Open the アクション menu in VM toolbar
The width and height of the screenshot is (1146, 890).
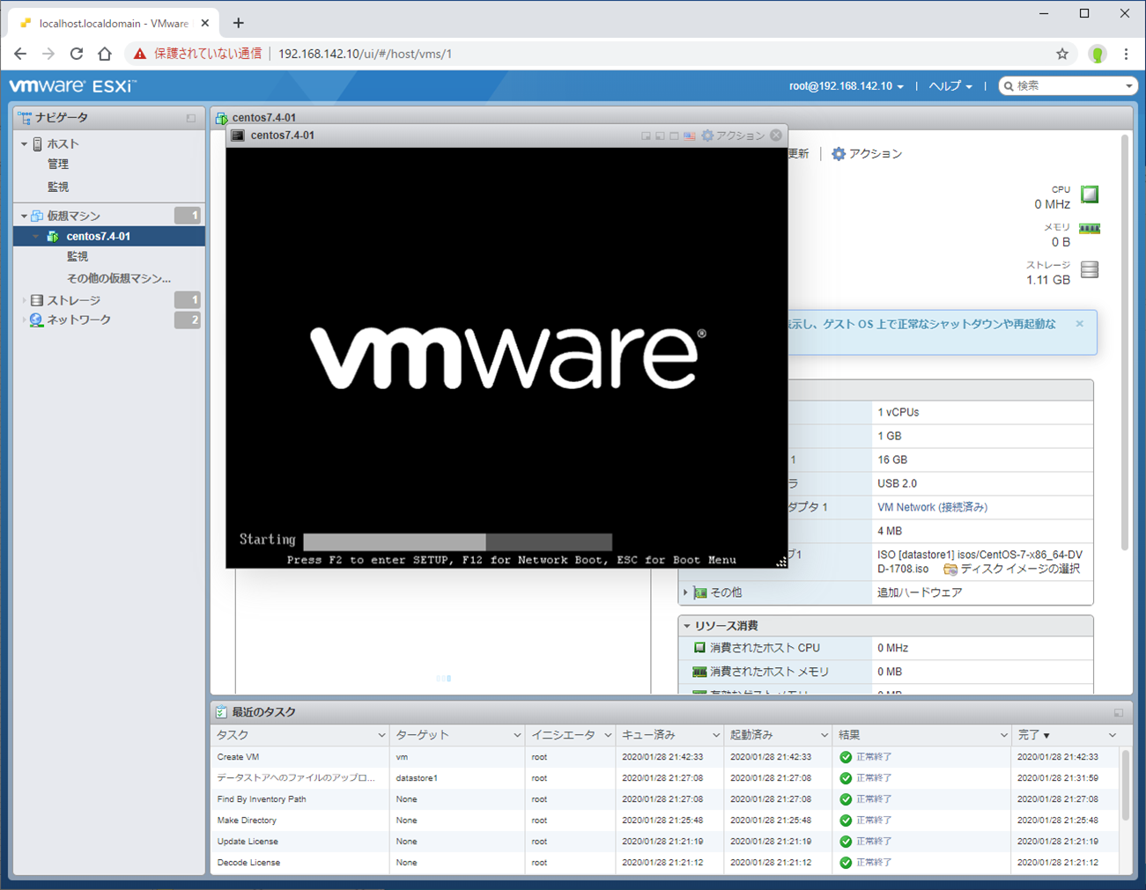pos(868,154)
